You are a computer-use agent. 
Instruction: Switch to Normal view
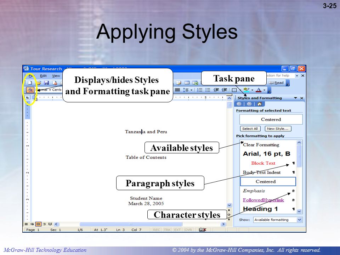(26, 224)
